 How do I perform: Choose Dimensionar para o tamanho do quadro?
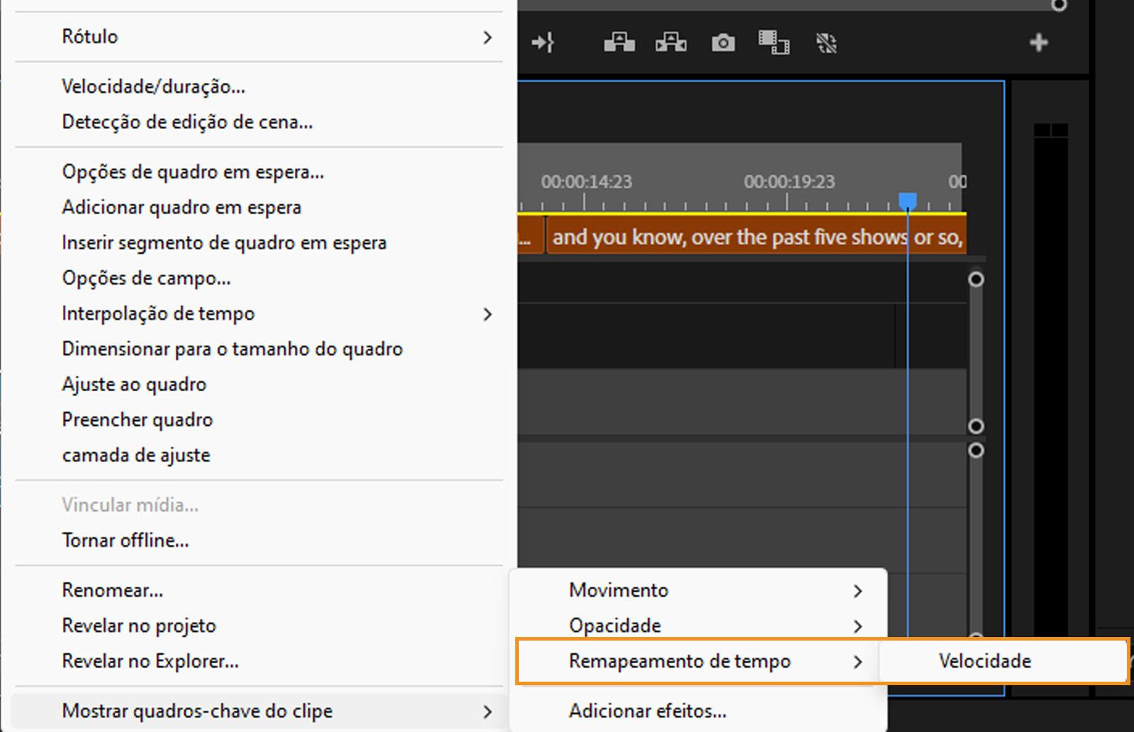coord(232,349)
